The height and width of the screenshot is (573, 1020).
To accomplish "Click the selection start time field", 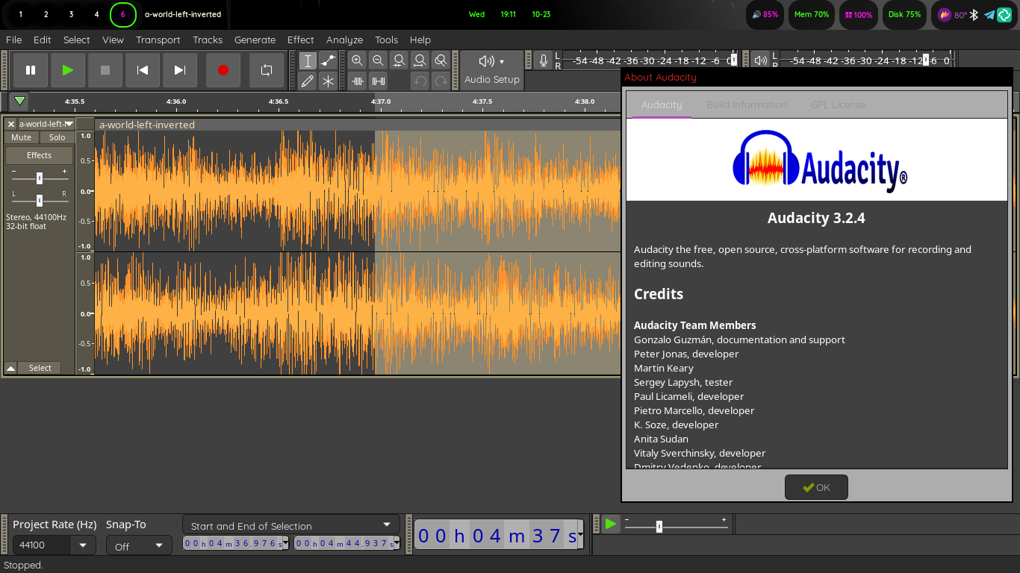I will pyautogui.click(x=232, y=543).
